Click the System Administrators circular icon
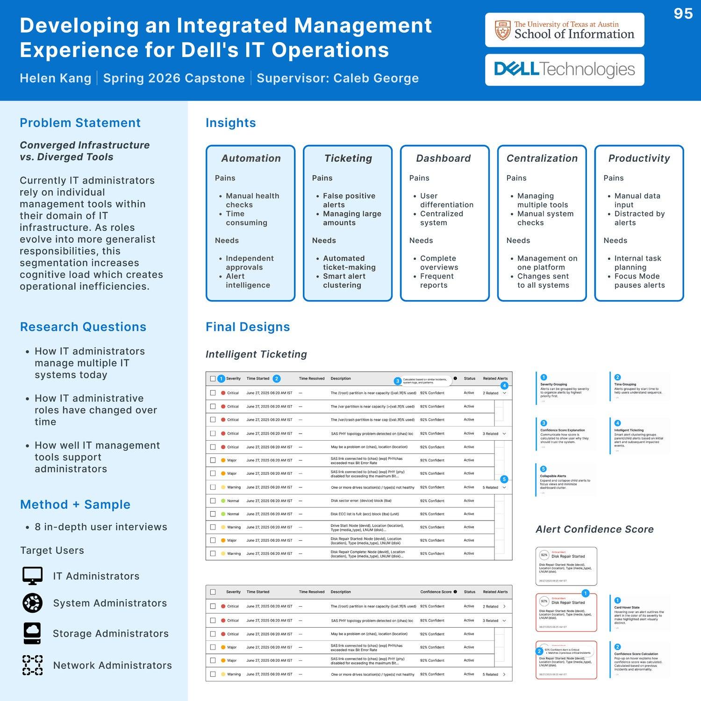Screen dimensions: 701x701 point(32,603)
